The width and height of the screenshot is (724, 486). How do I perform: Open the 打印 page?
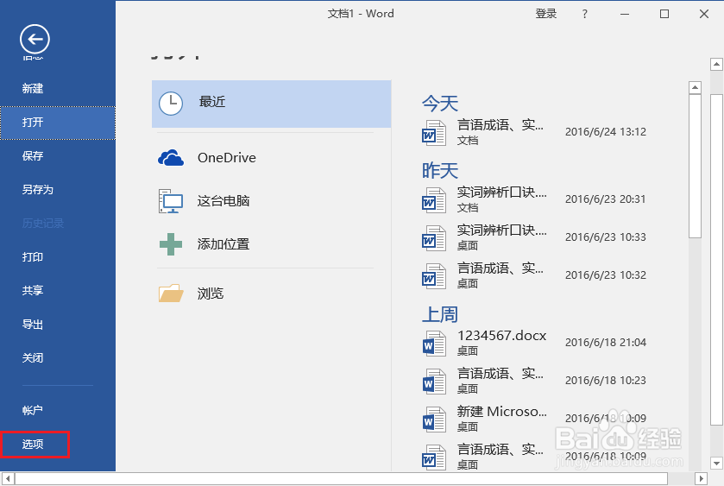click(x=58, y=257)
